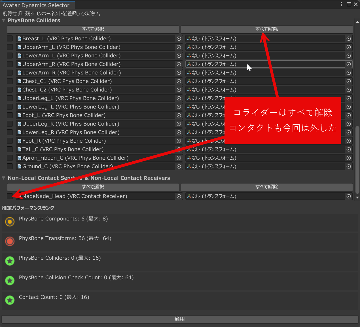
Task: Click object picker icon for Breast_L collider
Action: tap(179, 39)
